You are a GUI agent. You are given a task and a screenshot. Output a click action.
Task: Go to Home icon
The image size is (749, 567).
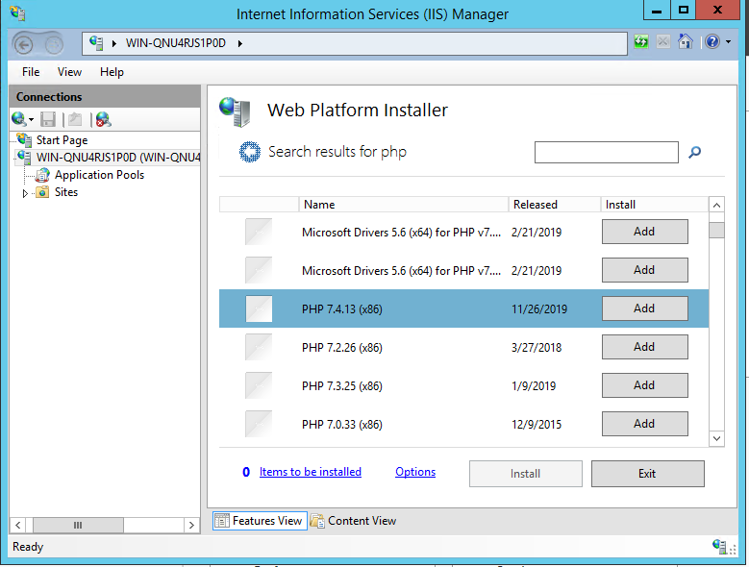click(685, 42)
